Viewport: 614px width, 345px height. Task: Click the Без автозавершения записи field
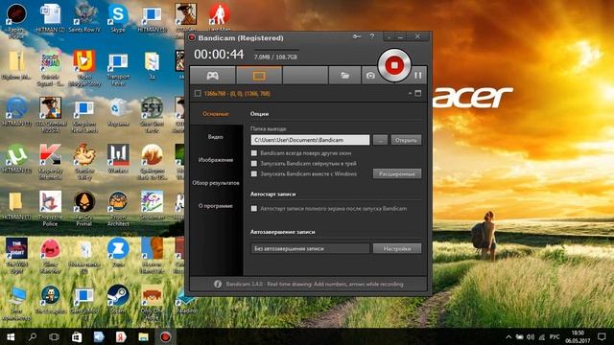coord(310,248)
